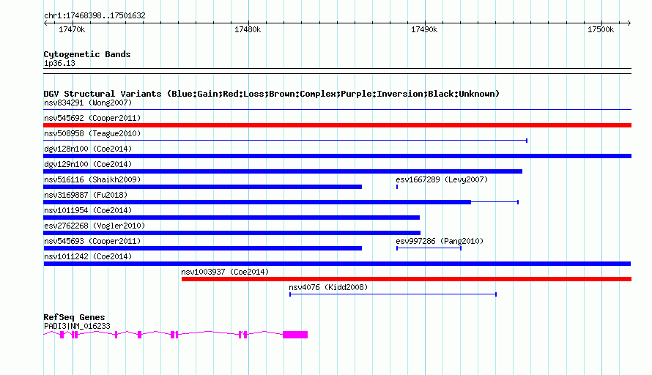Click the nsv545693 (Cooper2011) label
Screen dimensions: 652x375
pos(92,241)
